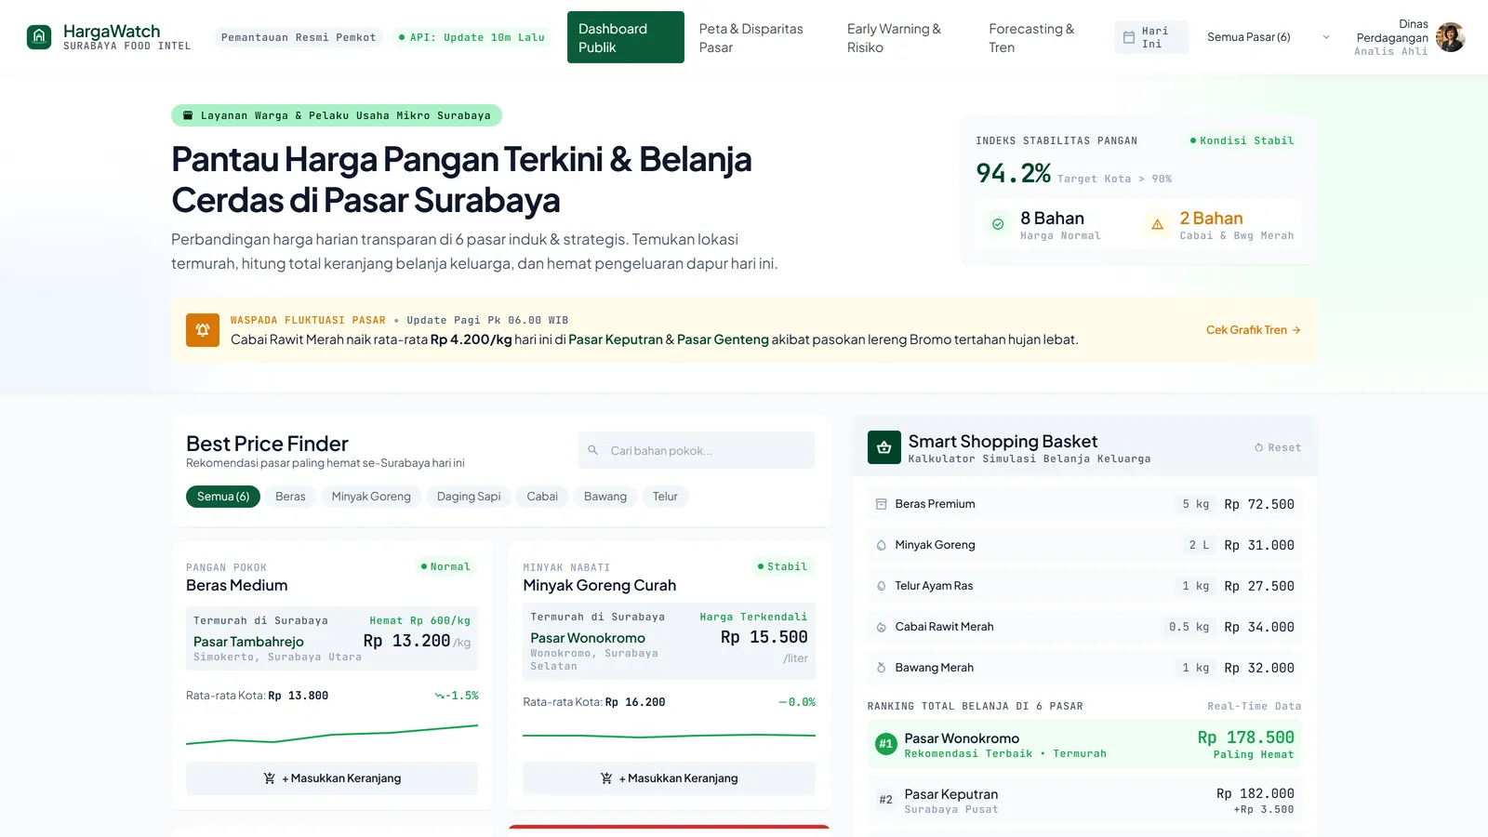Switch to Forecasting & Tren tab
This screenshot has width=1488, height=837.
click(1041, 37)
